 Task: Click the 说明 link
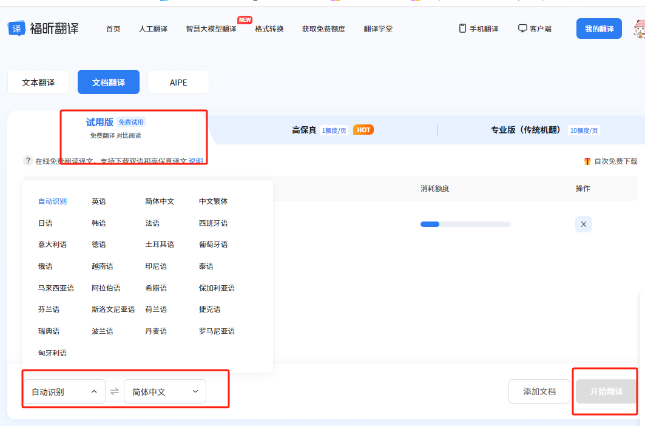point(196,161)
